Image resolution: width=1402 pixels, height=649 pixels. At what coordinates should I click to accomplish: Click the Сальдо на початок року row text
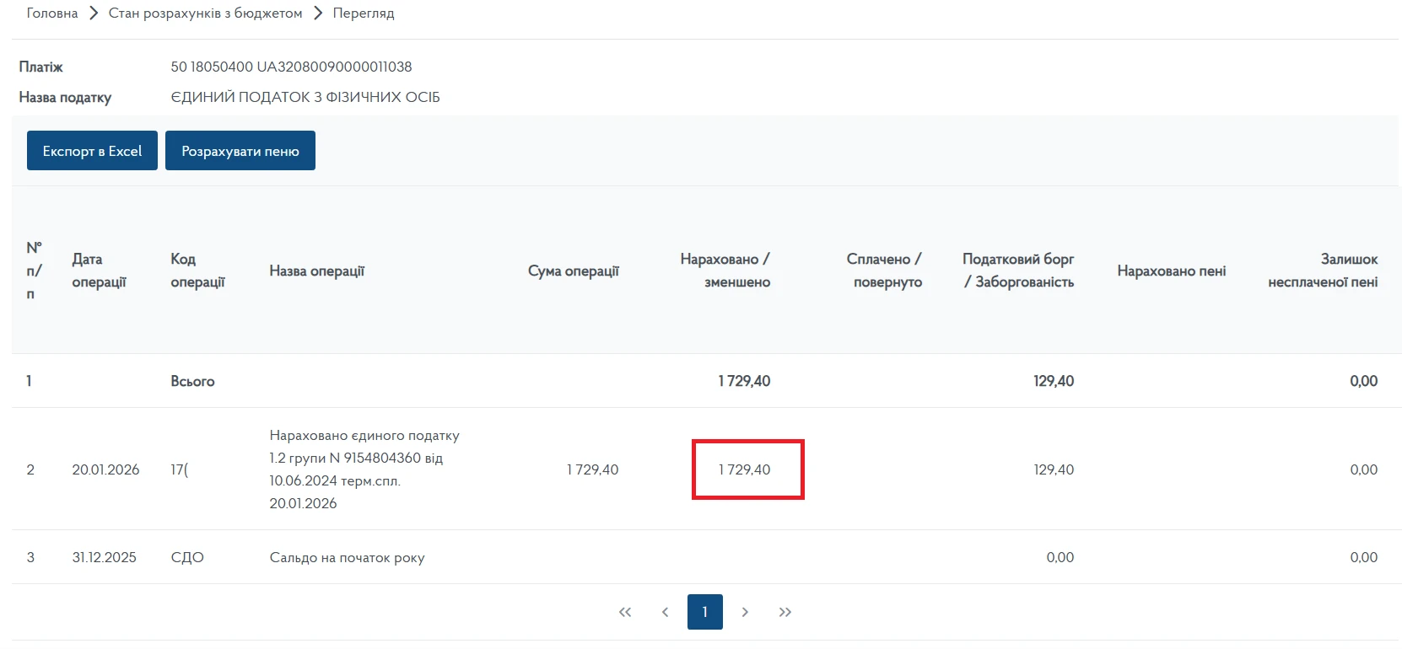(x=347, y=557)
